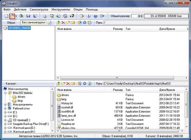Click the Add to image icon in Каталог toolbar
191x140 pixels.
coord(80,84)
